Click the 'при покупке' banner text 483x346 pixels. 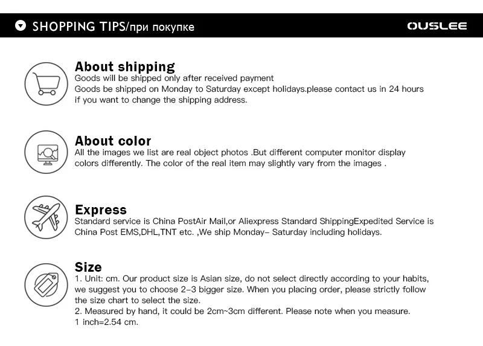pos(162,27)
